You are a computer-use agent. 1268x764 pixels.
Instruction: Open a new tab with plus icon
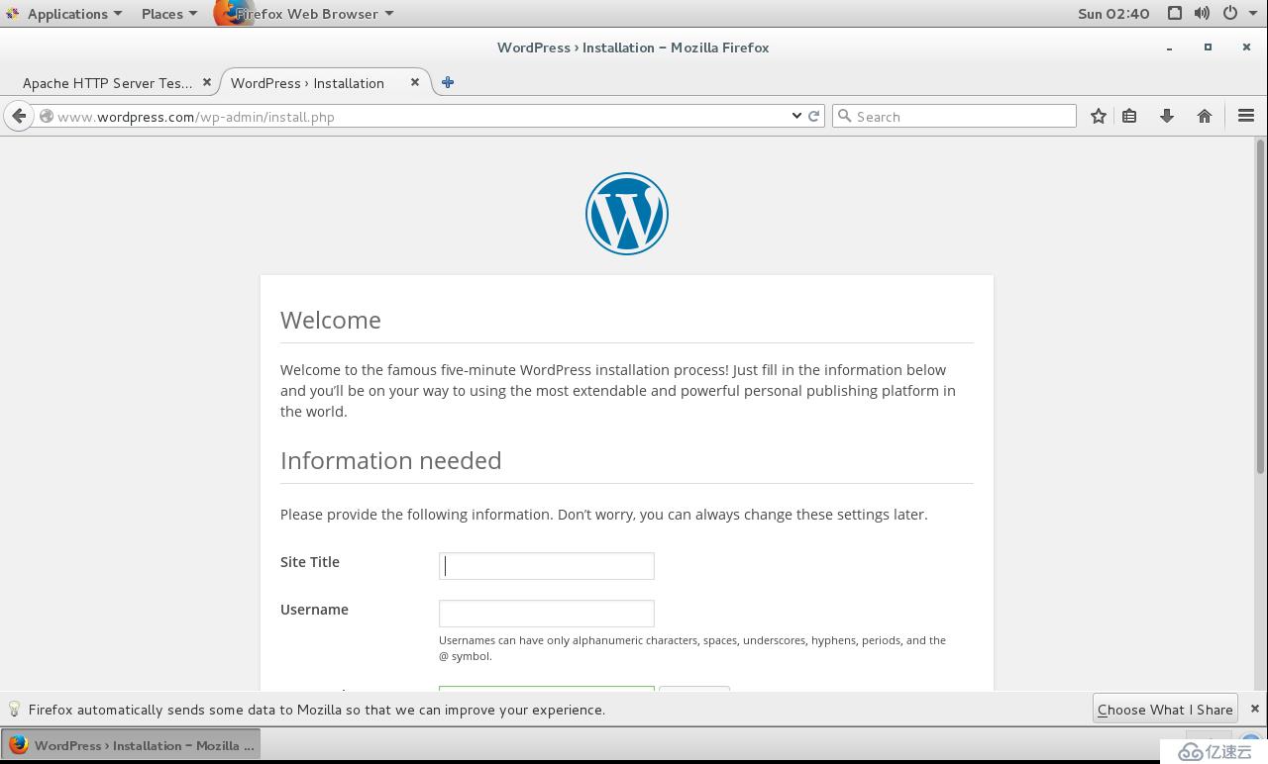[448, 82]
